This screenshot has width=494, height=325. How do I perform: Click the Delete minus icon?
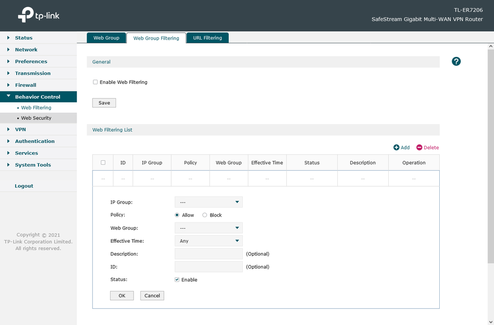coord(419,147)
